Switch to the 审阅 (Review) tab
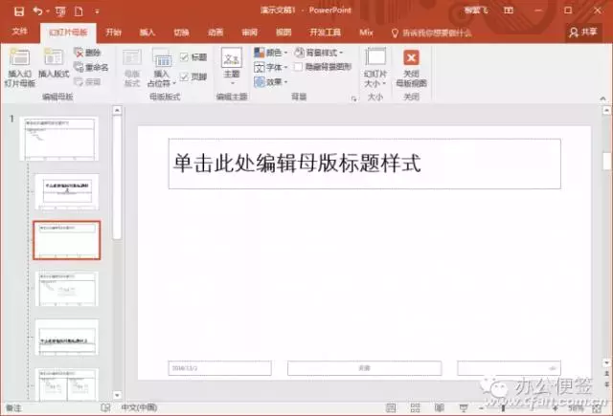This screenshot has width=613, height=416. (x=249, y=33)
